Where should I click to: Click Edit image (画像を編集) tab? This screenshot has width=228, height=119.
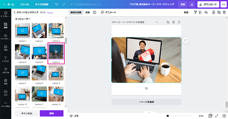[76, 12]
